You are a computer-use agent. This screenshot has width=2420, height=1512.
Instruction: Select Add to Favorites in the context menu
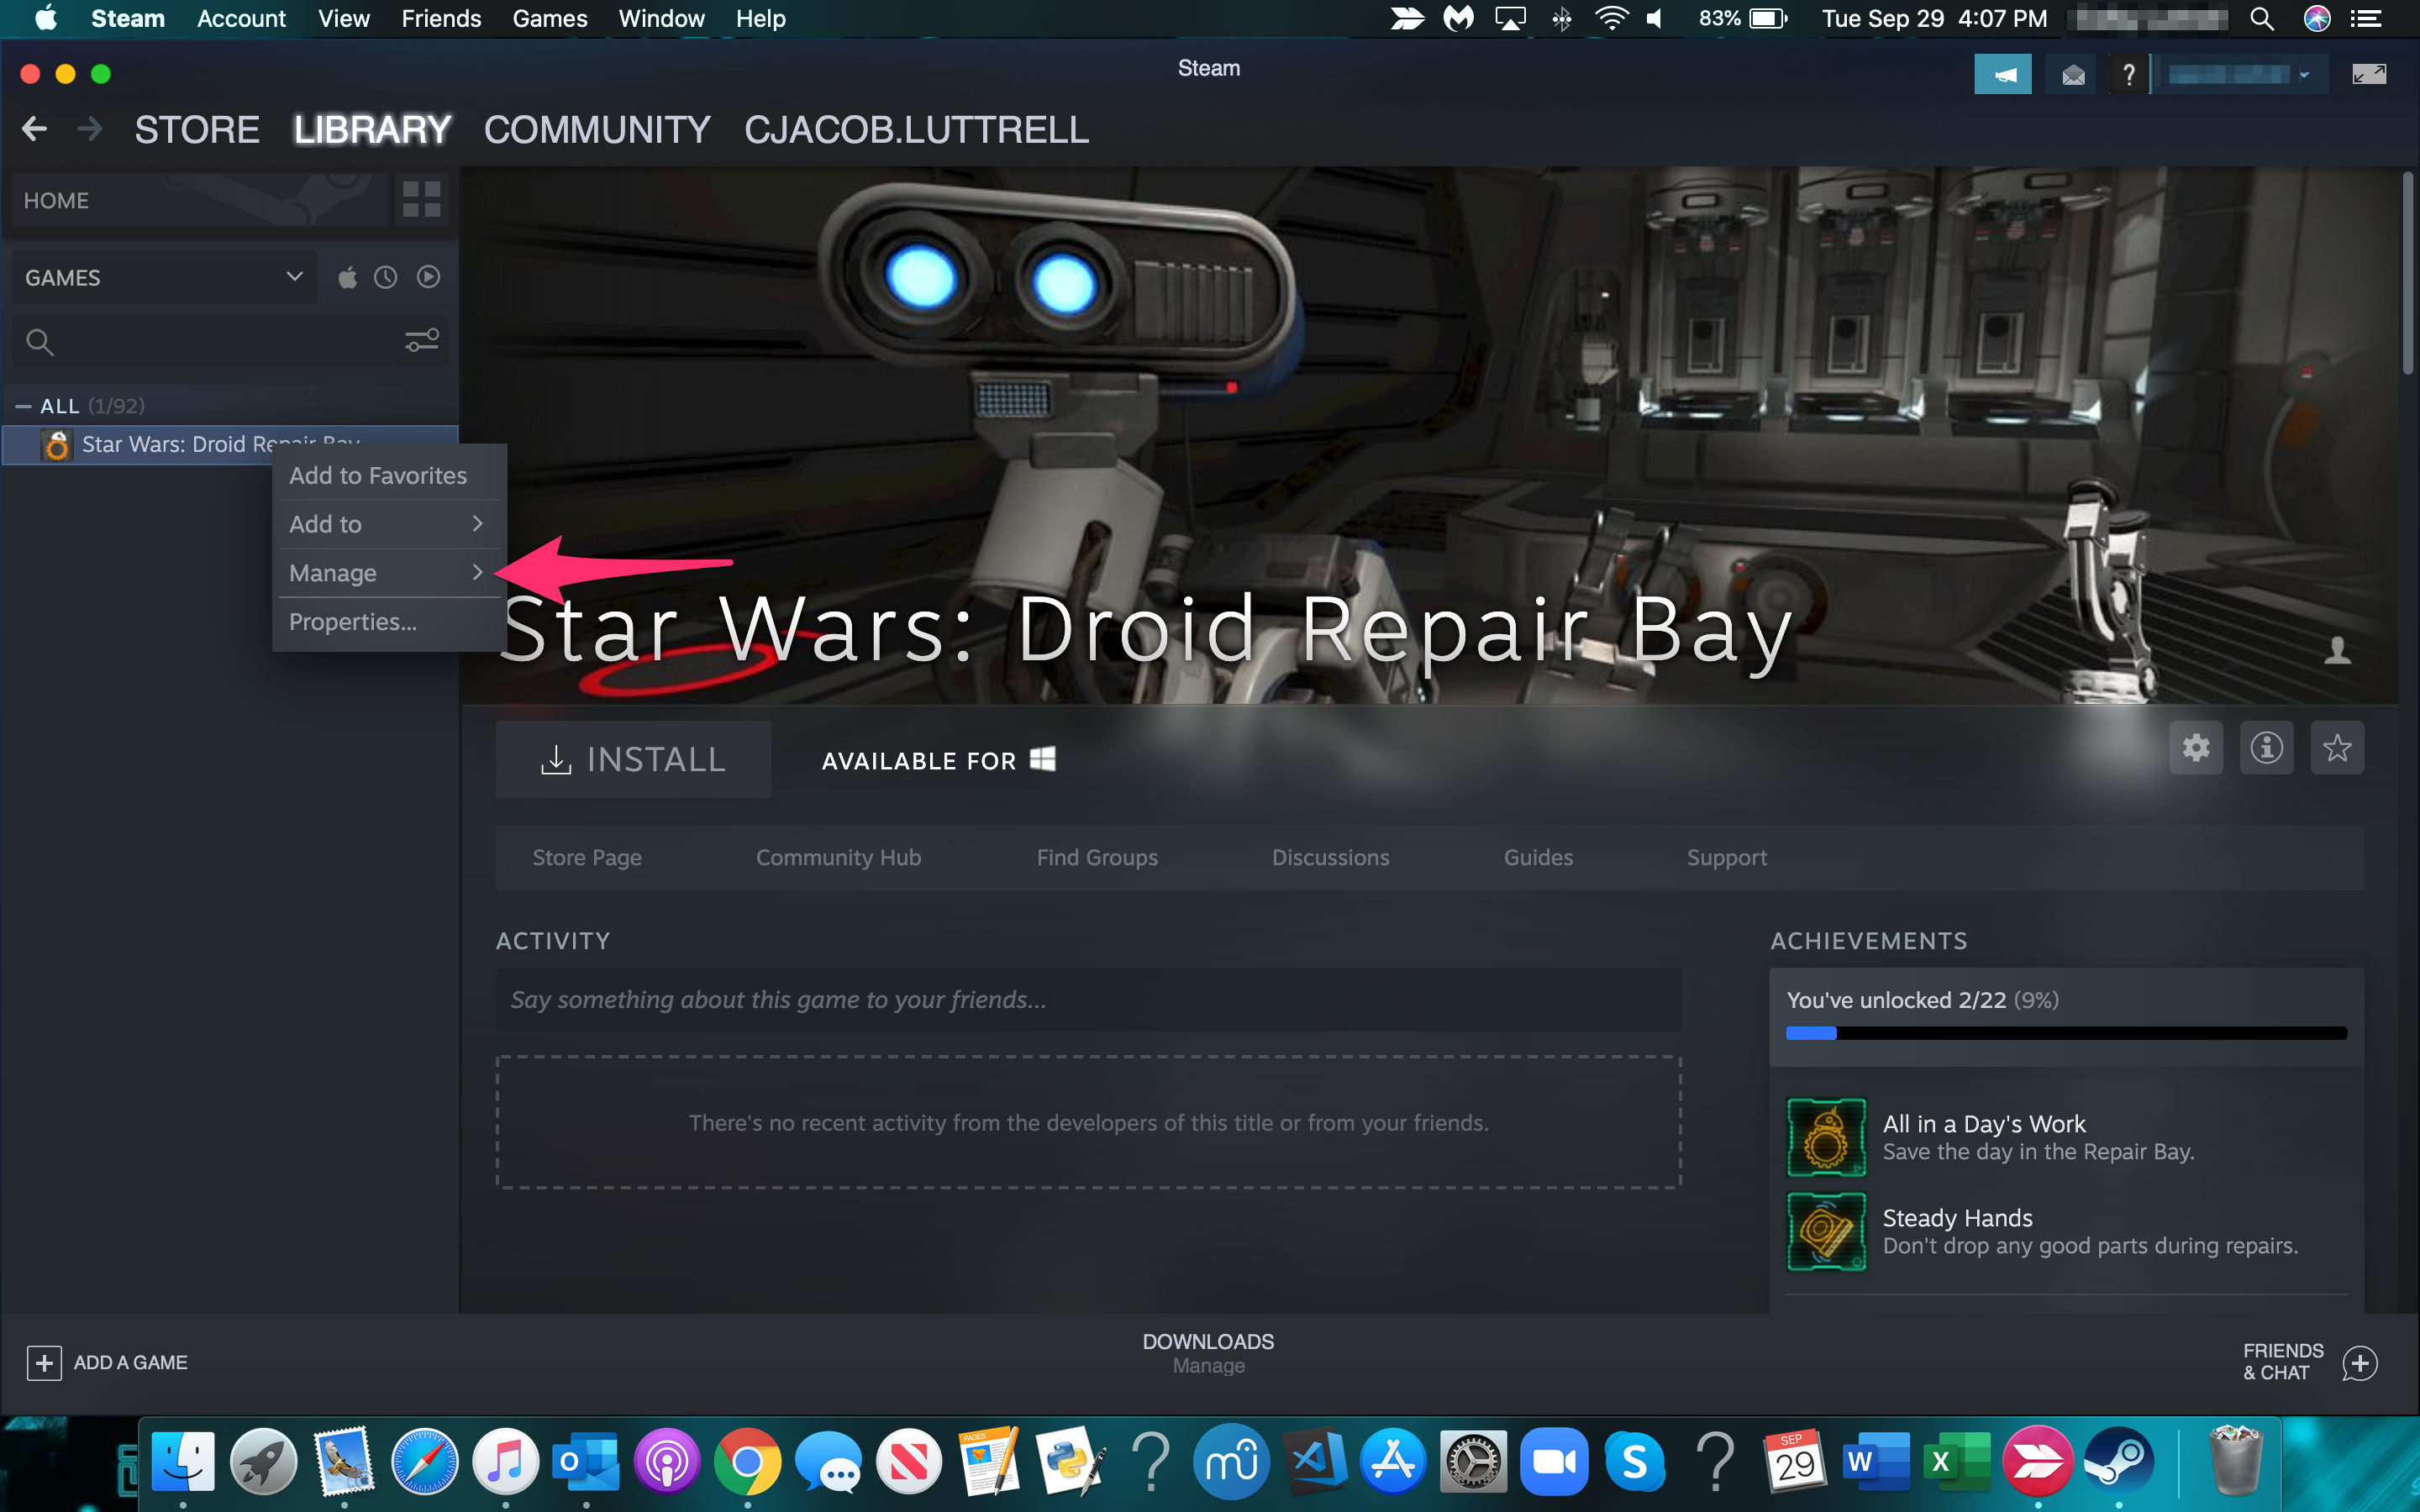tap(378, 476)
